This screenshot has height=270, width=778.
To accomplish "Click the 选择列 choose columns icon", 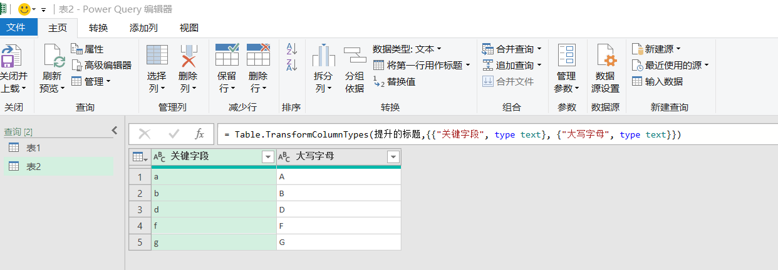I will pyautogui.click(x=157, y=56).
